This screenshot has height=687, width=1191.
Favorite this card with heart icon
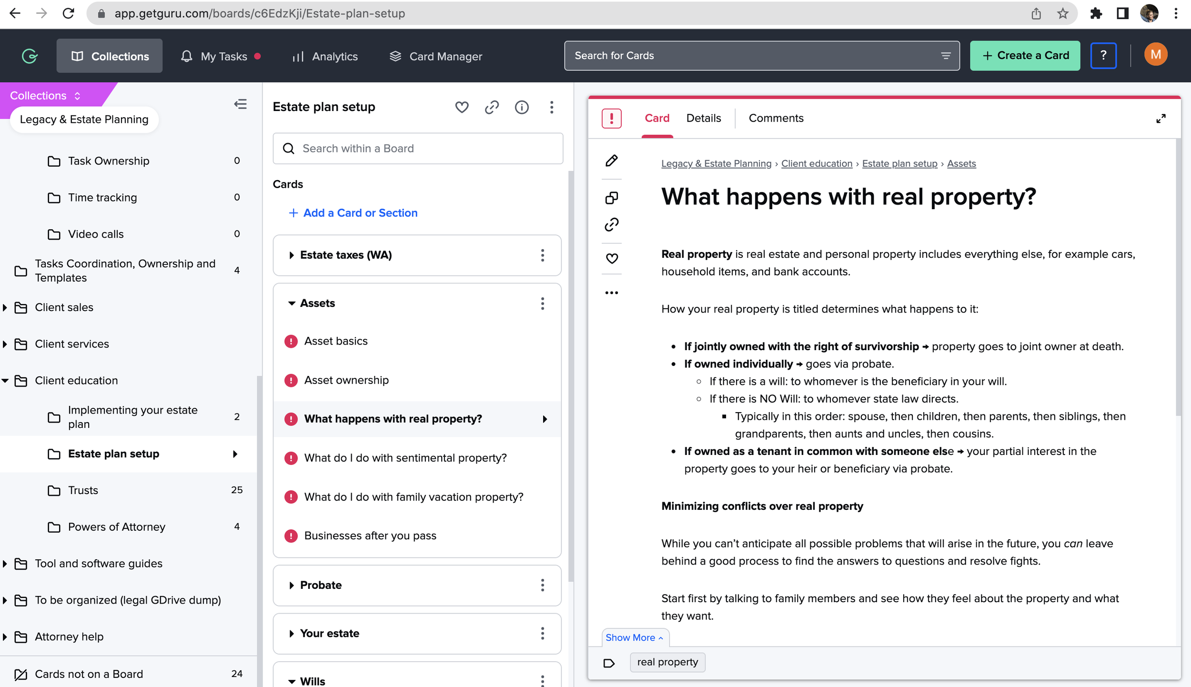(612, 258)
